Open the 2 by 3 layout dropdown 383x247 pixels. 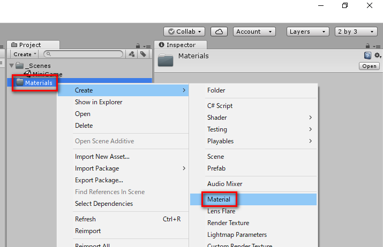coord(356,32)
